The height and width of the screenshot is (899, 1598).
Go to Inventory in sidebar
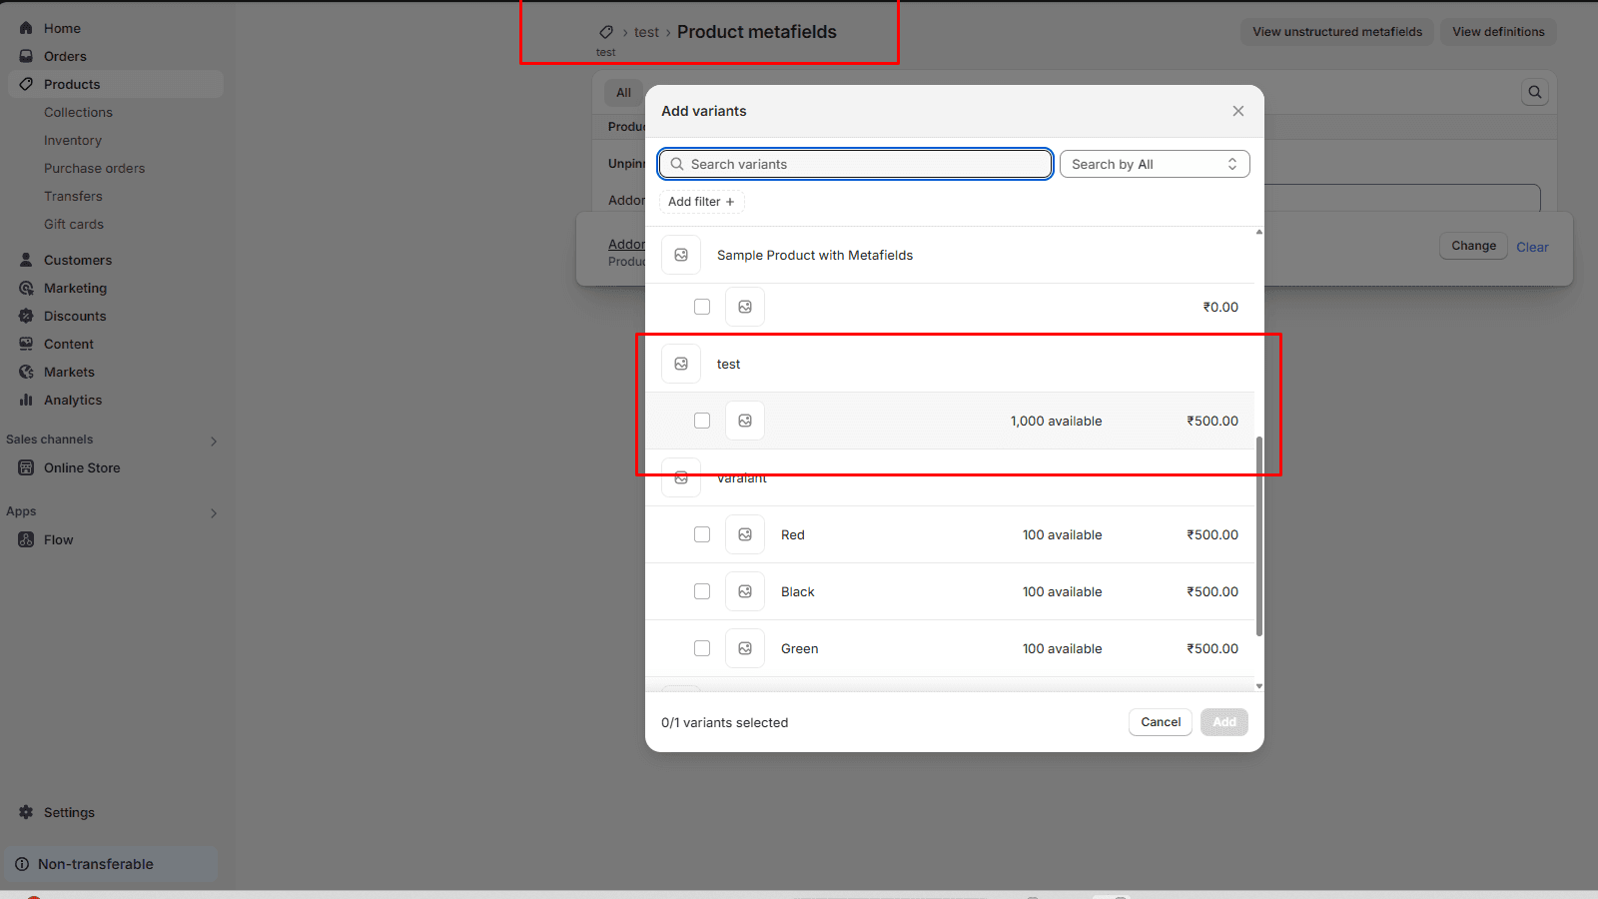point(72,140)
